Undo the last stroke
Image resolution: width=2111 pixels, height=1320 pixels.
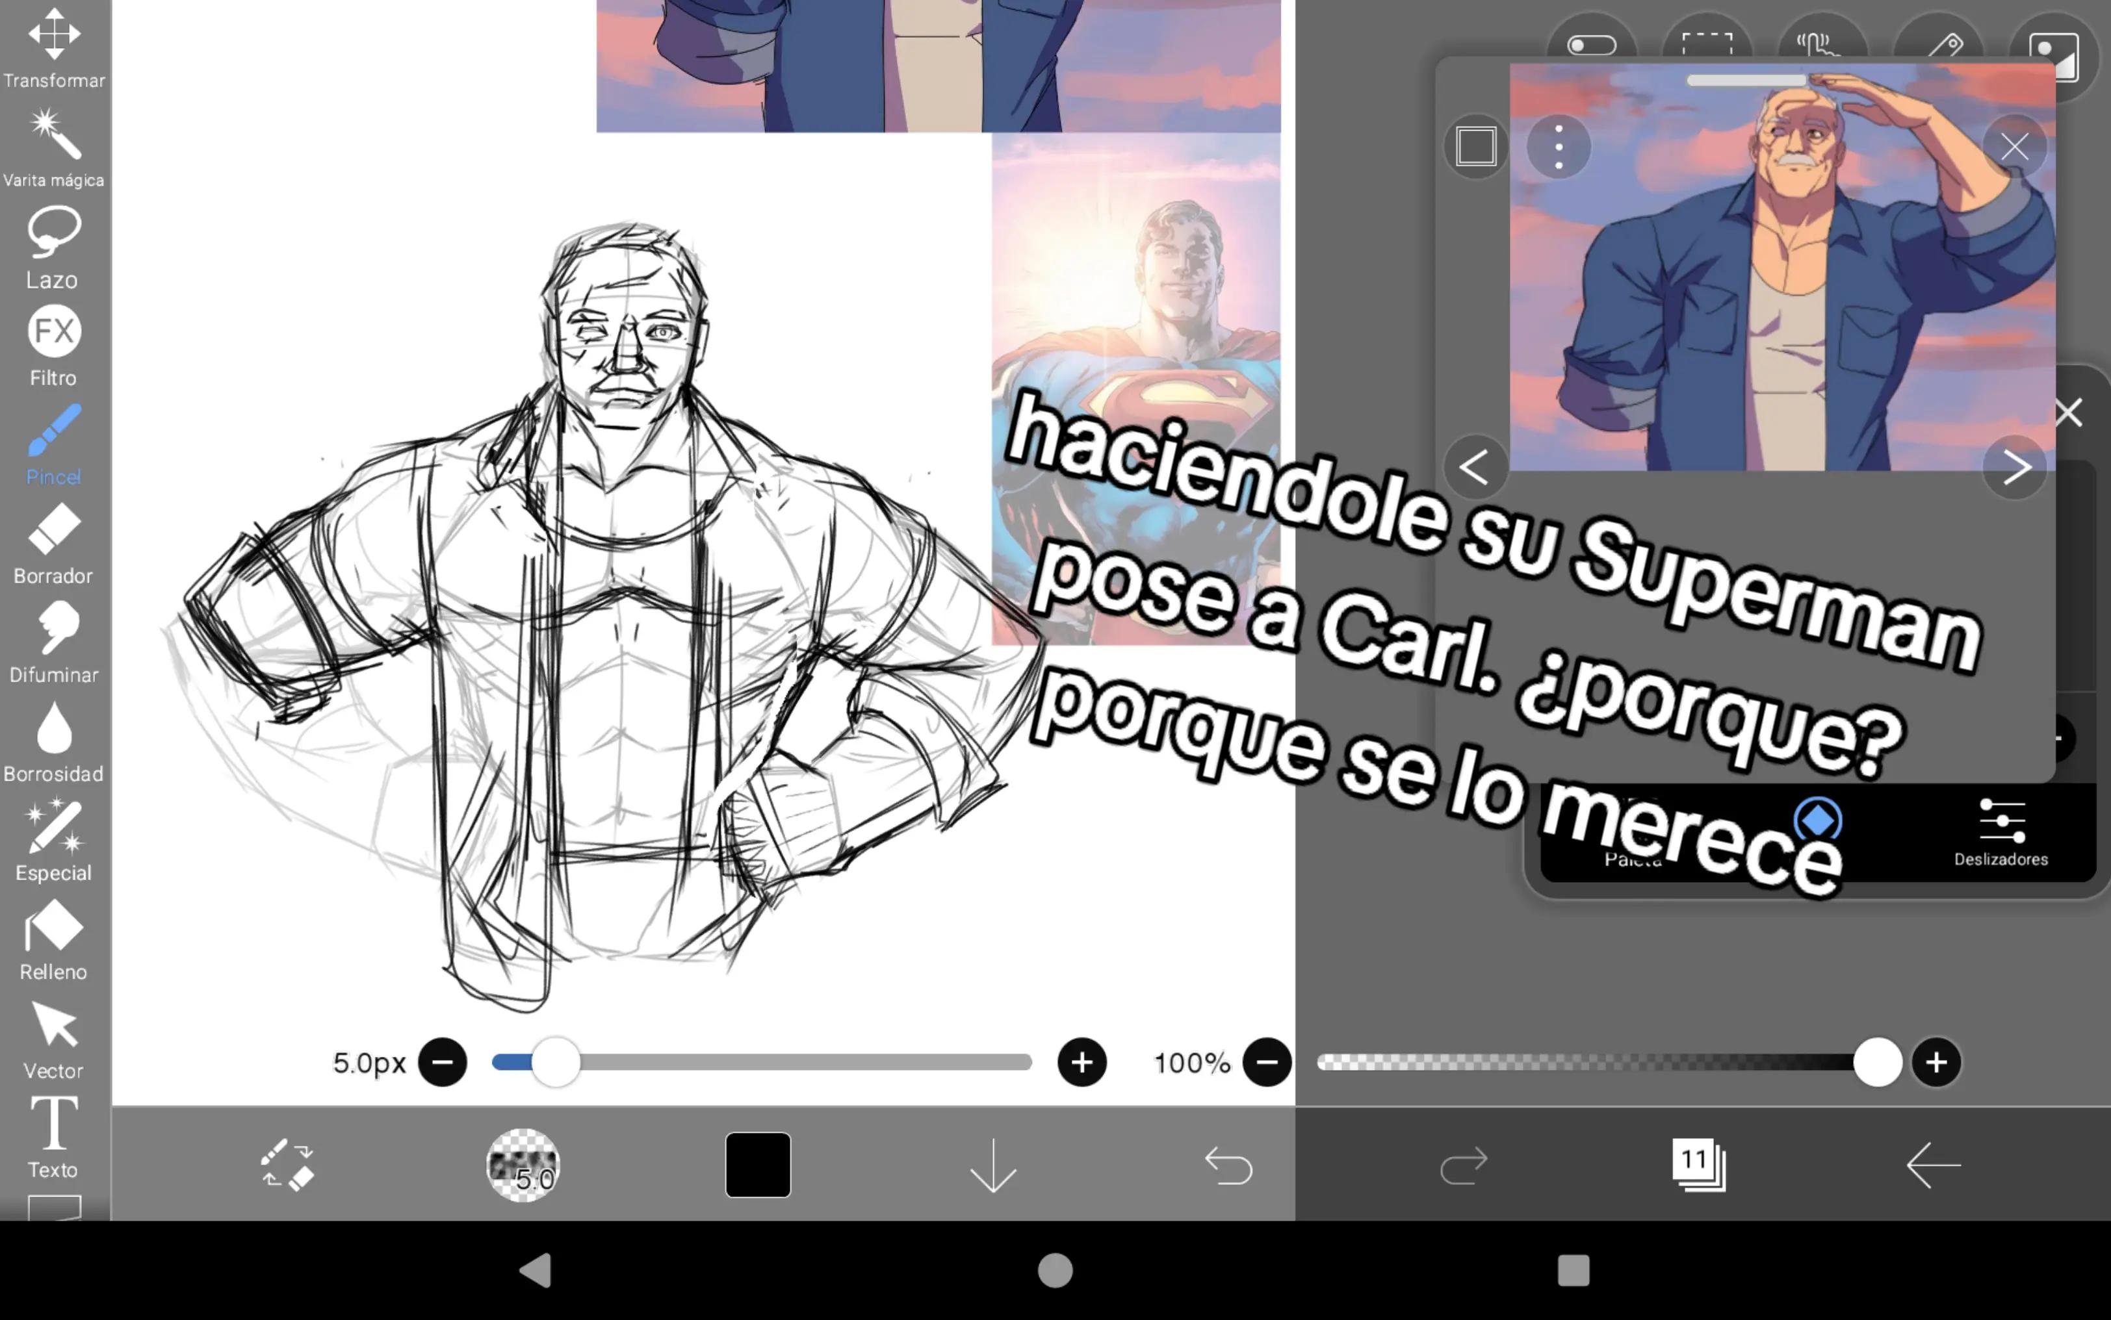pyautogui.click(x=1229, y=1165)
